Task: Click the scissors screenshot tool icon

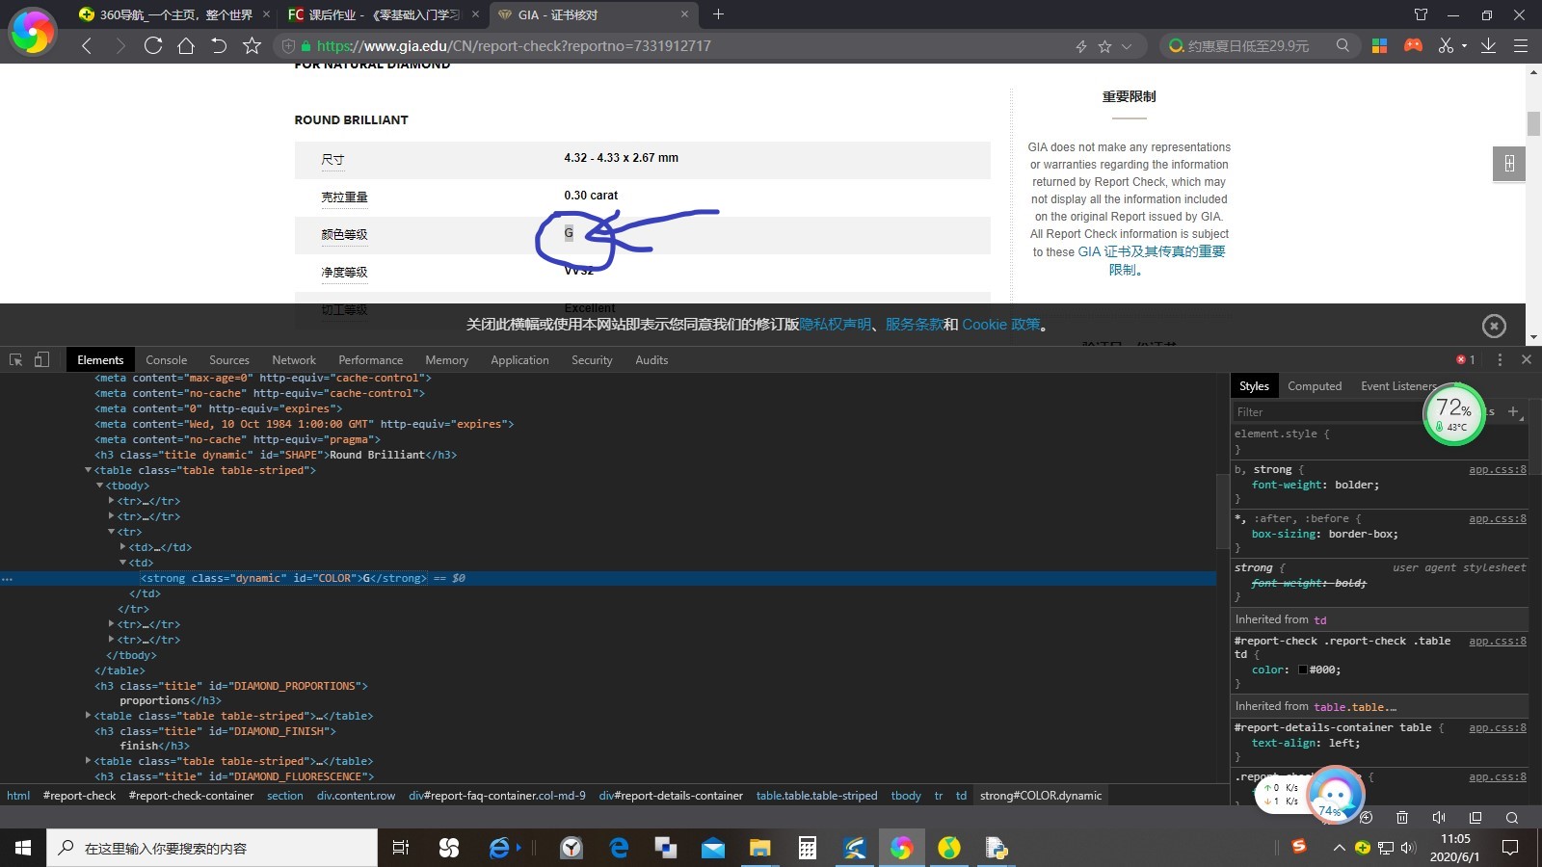Action: coord(1446,45)
